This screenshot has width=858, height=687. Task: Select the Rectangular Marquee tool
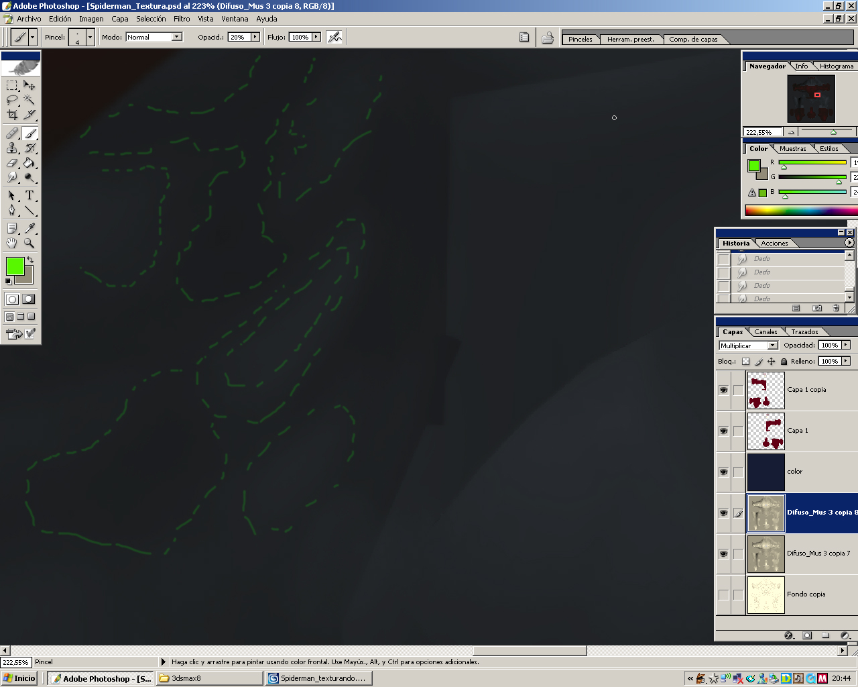click(x=12, y=85)
